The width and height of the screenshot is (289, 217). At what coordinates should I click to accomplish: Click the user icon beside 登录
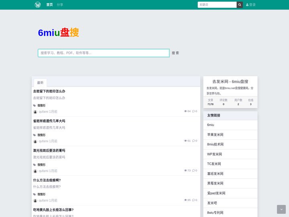coord(247,5)
